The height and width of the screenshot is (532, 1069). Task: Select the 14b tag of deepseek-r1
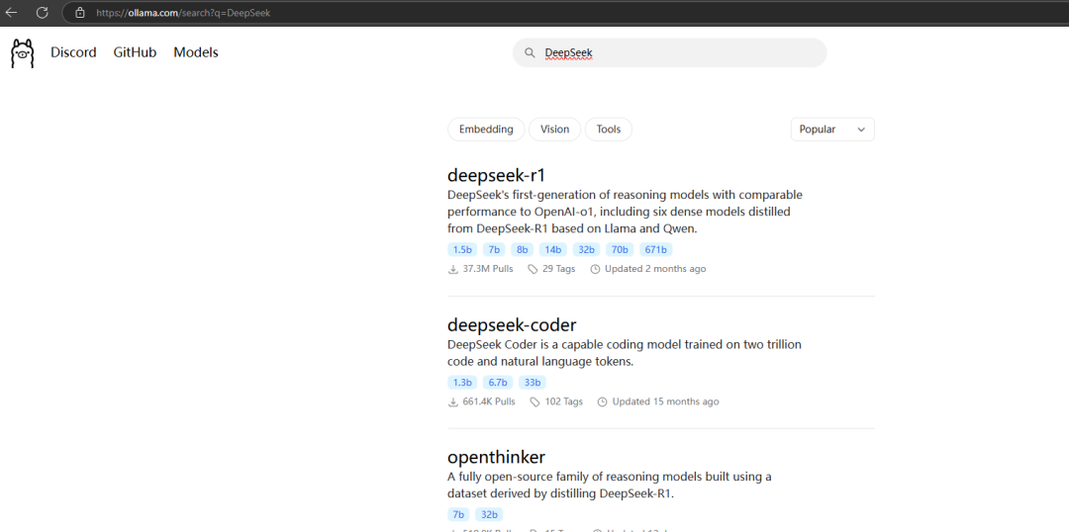point(552,250)
